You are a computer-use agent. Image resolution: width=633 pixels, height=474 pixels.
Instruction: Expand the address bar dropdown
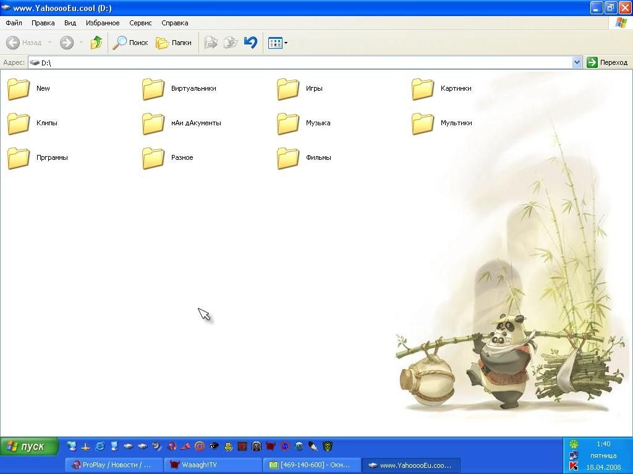[x=577, y=62]
